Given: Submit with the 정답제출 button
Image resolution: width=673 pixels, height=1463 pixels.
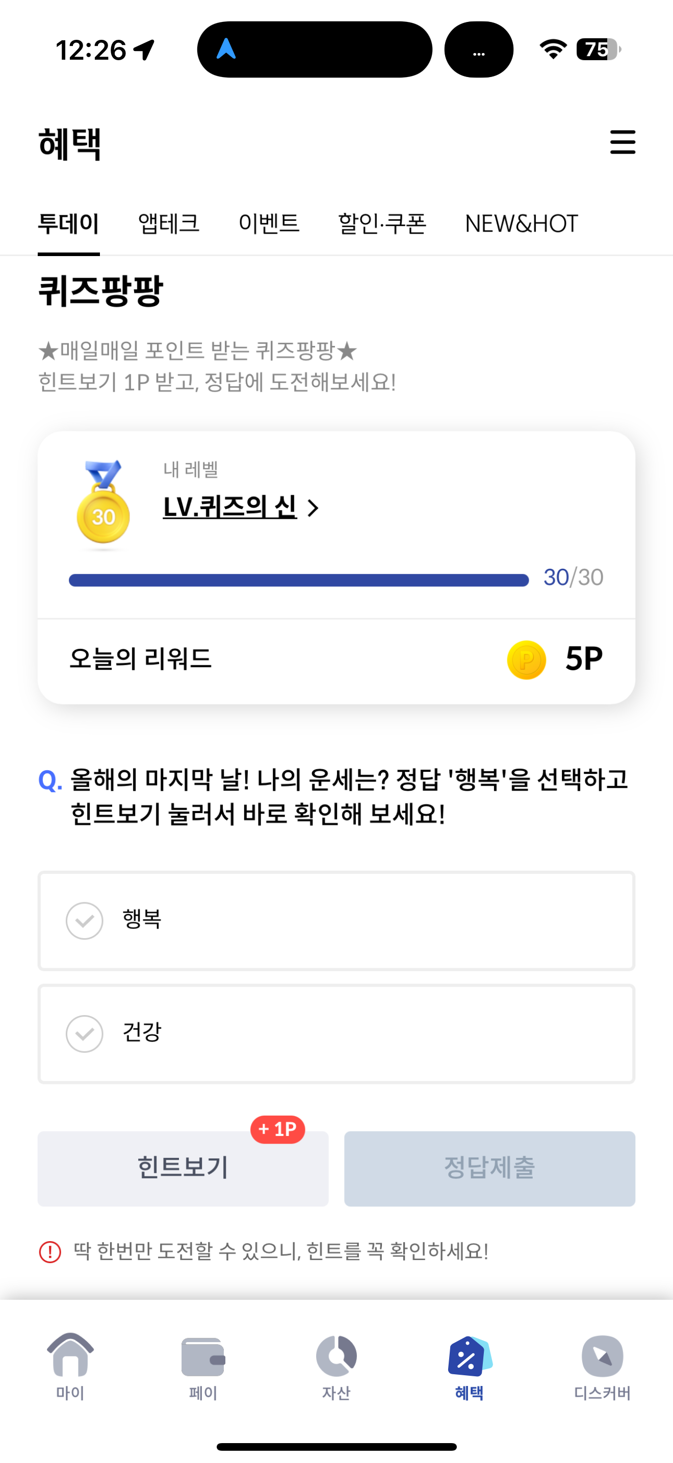Looking at the screenshot, I should (490, 1168).
